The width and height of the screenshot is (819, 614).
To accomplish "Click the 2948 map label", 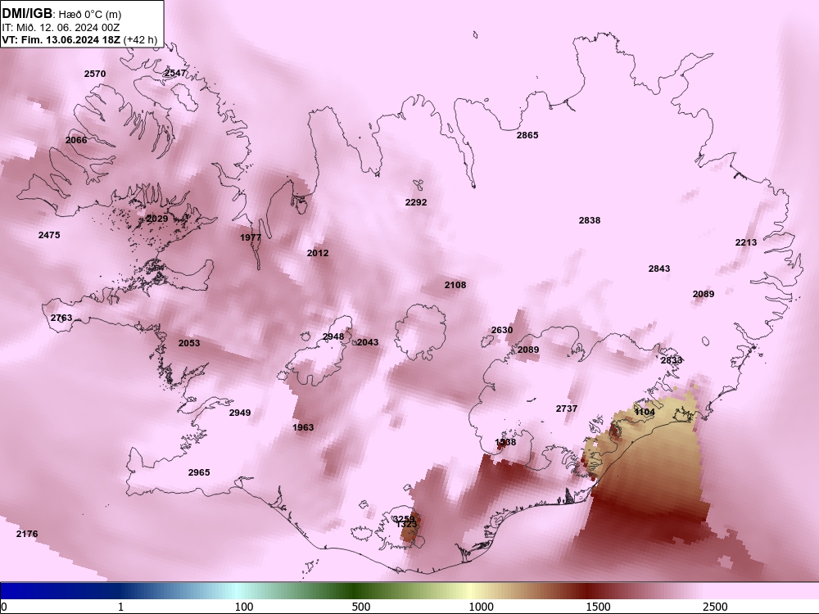I will pos(333,336).
